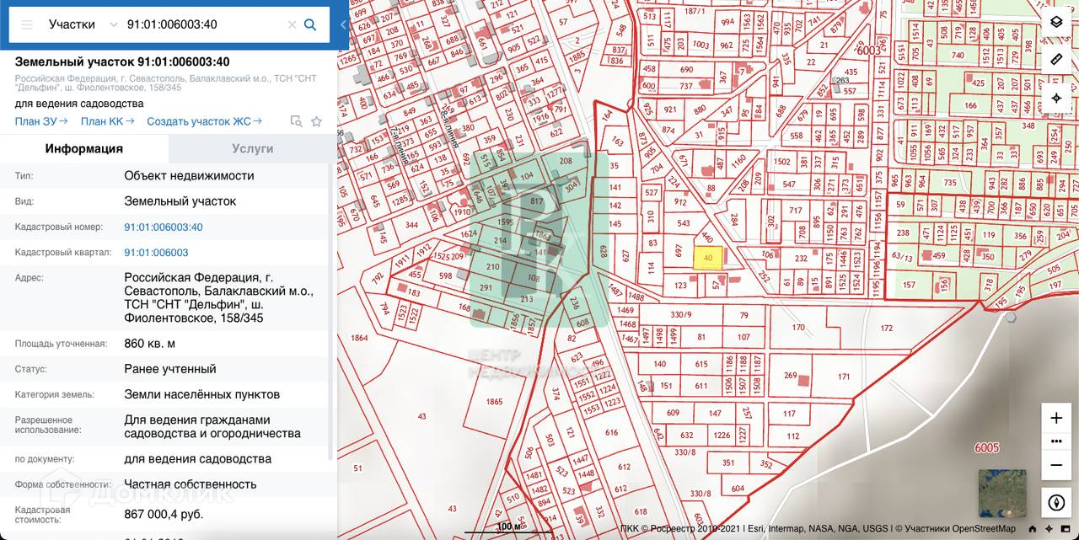Zoom out on the map
This screenshot has height=540, width=1079.
tap(1056, 464)
